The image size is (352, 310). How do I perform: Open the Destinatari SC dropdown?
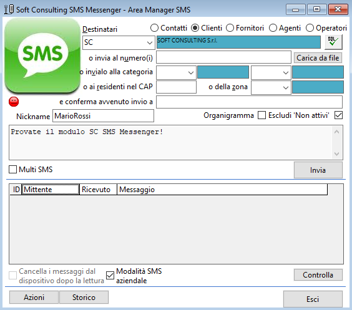[150, 42]
